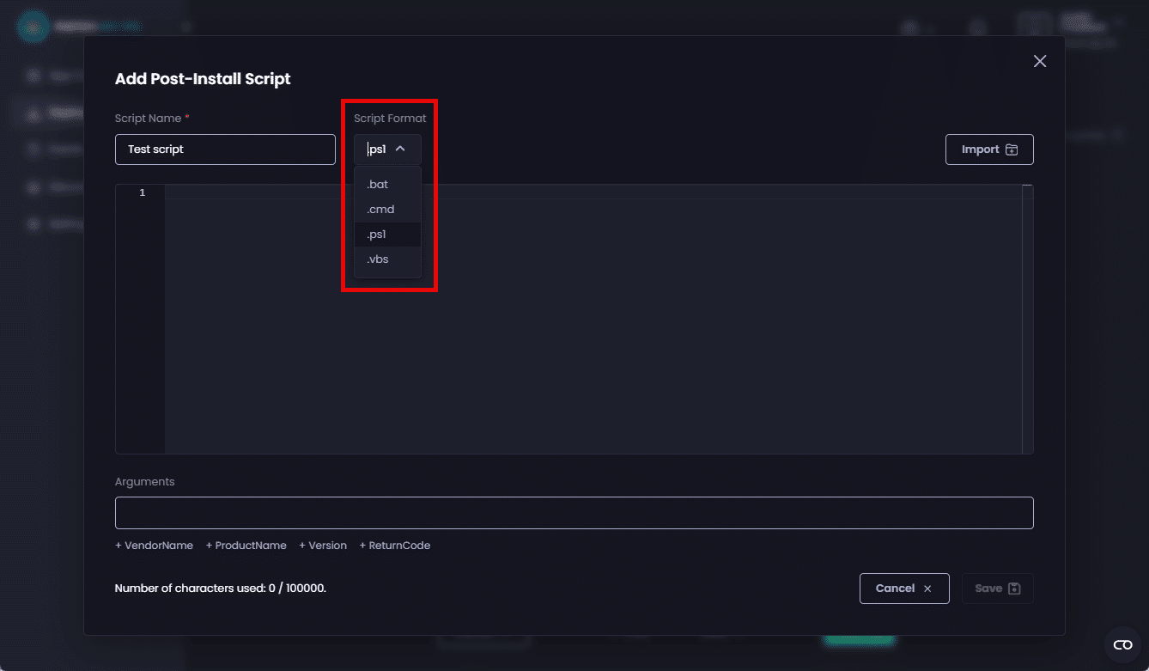The image size is (1149, 671).
Task: Close the Add Post-Install Script dialog
Action: coord(1040,61)
